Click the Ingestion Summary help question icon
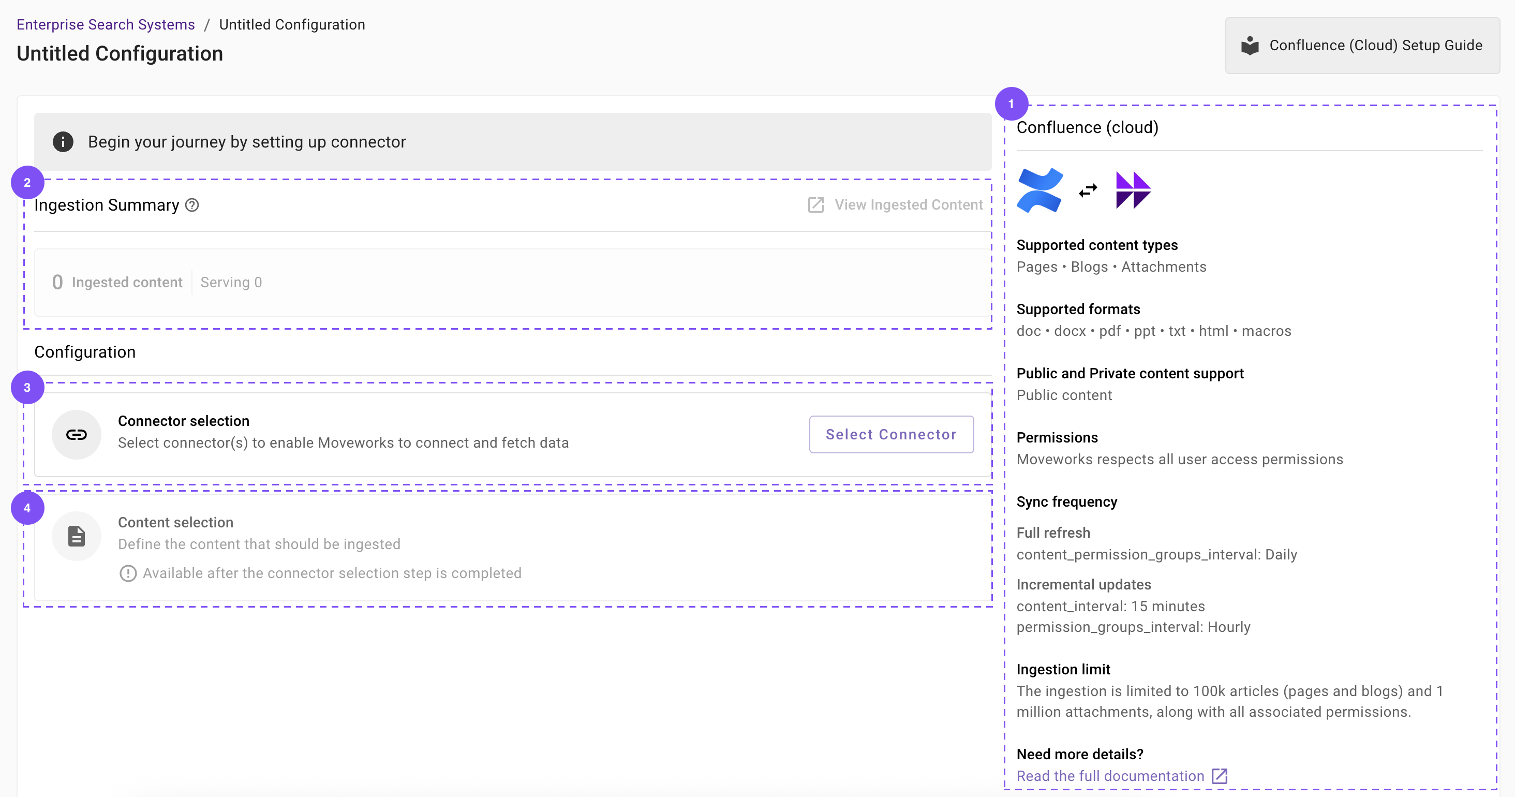This screenshot has height=797, width=1515. (x=192, y=205)
